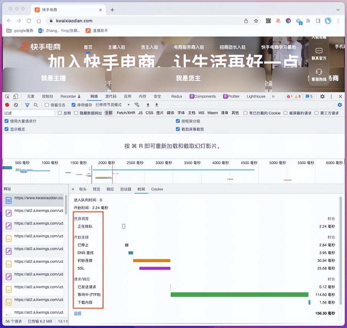Toggle the network filter funnel icon
347x328 pixels.
(x=27, y=105)
